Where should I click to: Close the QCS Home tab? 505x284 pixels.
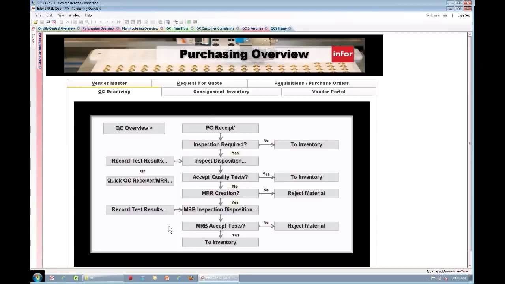click(290, 28)
